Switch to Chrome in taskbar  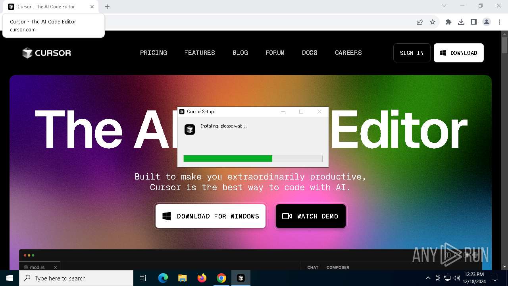[x=221, y=278]
